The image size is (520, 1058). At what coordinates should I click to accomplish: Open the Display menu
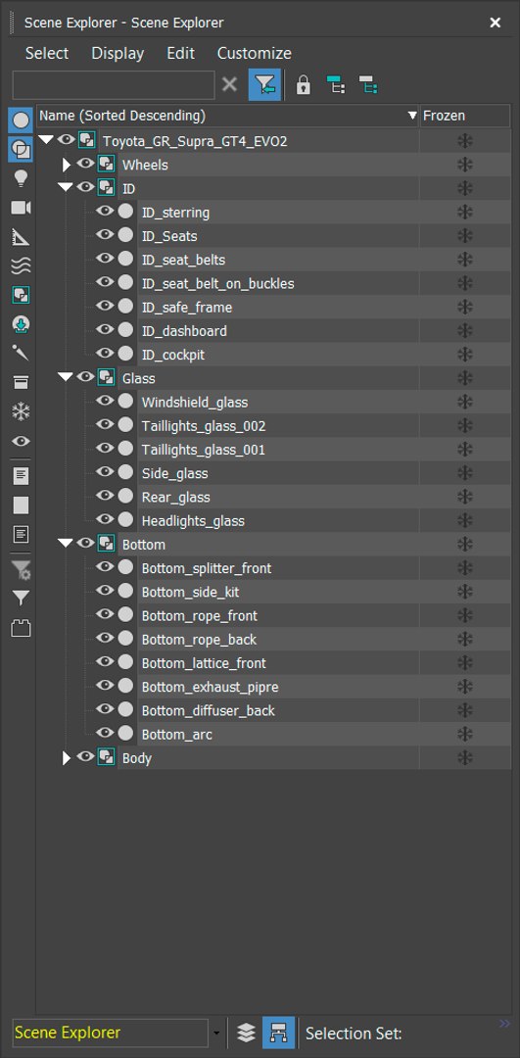pos(118,53)
